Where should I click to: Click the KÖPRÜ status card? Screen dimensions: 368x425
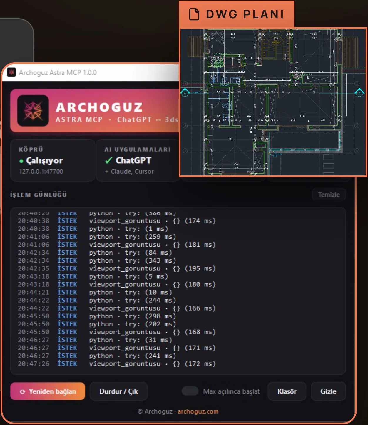[x=53, y=160]
